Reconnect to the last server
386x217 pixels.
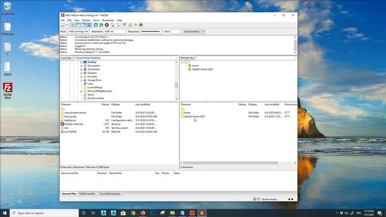(x=118, y=25)
